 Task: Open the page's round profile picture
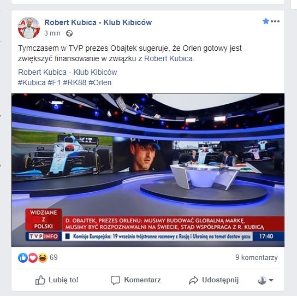pyautogui.click(x=29, y=28)
